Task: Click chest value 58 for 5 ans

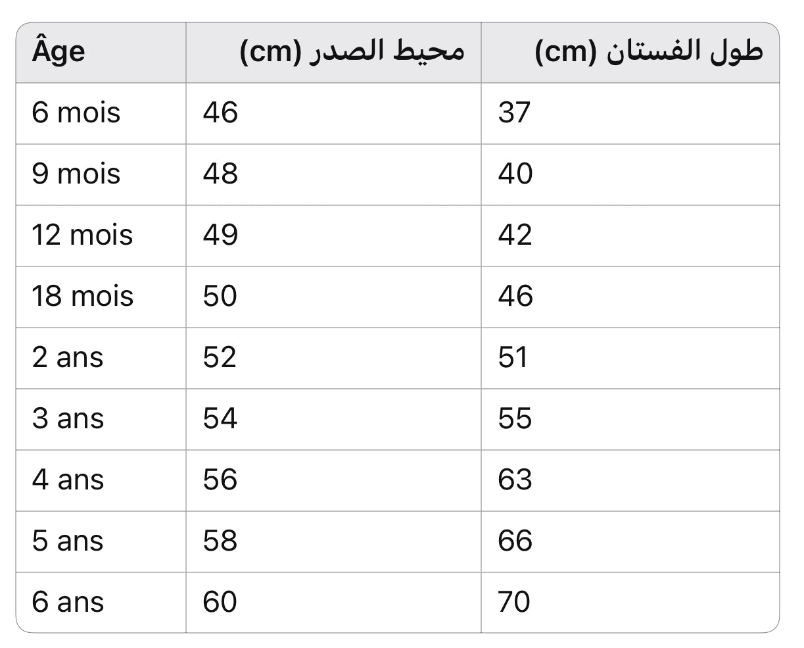Action: click(220, 541)
